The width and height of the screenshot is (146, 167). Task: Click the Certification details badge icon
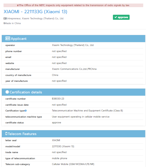(x=7, y=92)
